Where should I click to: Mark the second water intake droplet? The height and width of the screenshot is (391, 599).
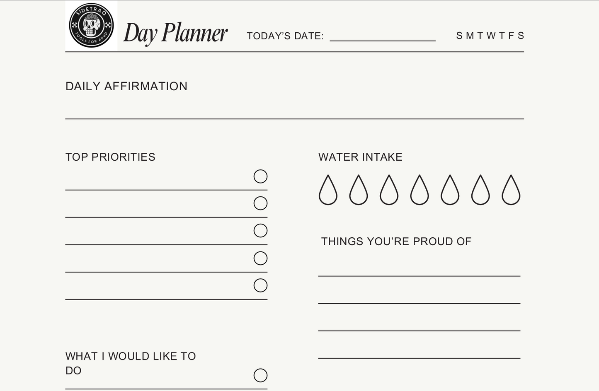[359, 191]
